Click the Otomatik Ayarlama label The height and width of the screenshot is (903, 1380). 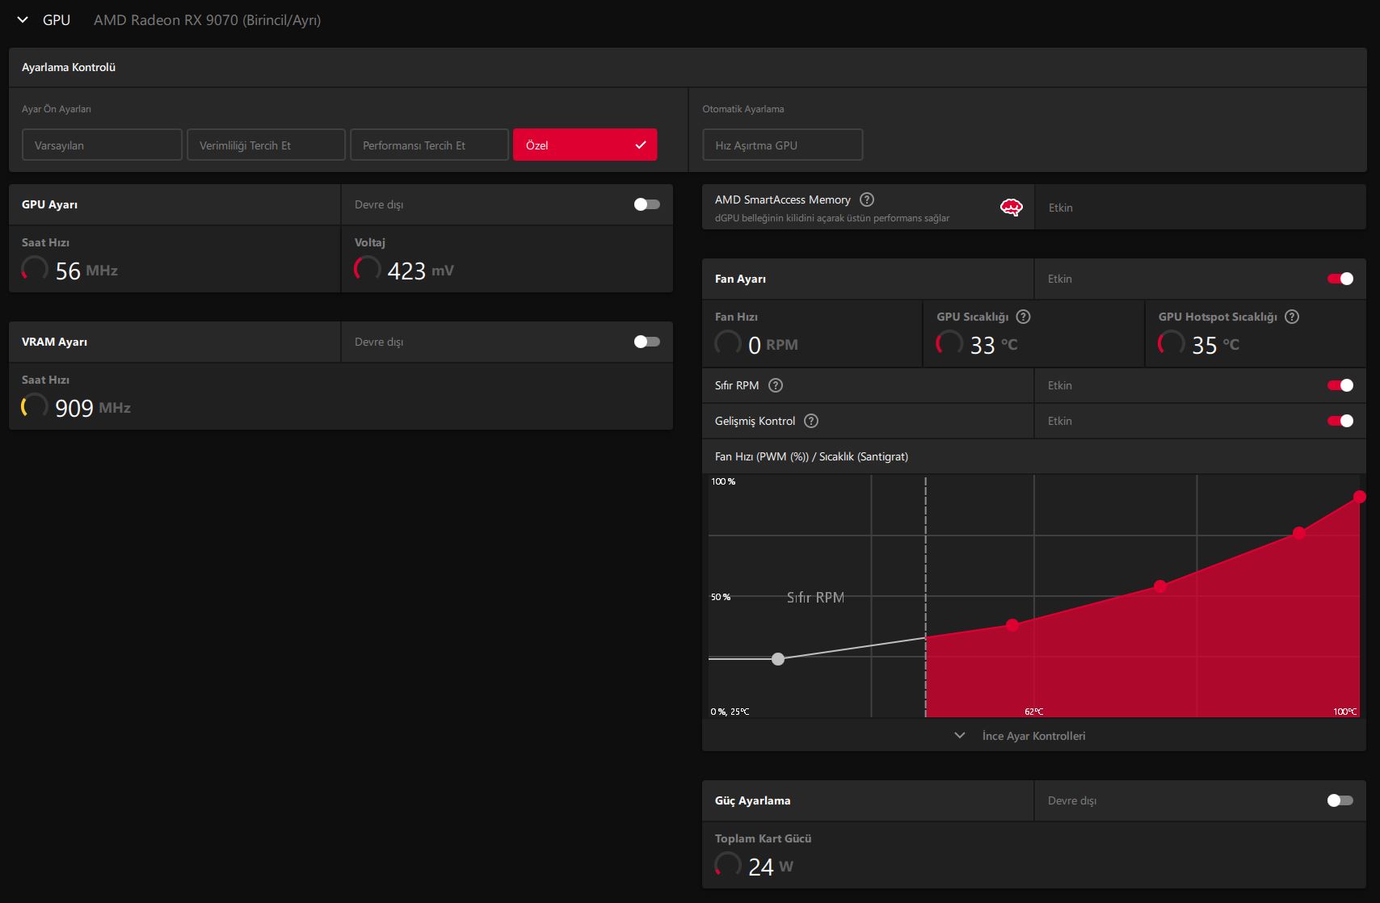(743, 109)
